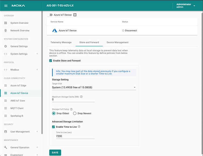This screenshot has width=203, height=156.
Task: Click the Modbus protocol icon
Action: click(x=6, y=70)
